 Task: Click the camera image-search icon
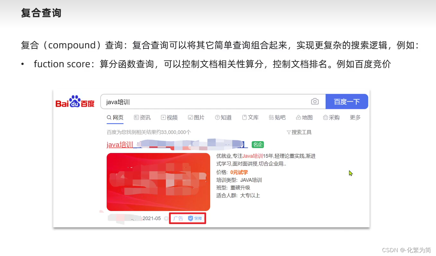click(315, 102)
